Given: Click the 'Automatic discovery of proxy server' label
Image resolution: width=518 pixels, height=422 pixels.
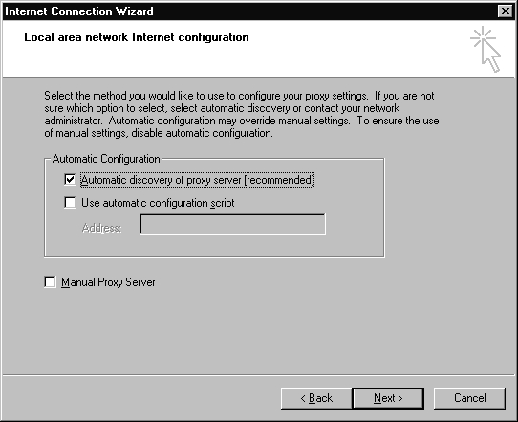Looking at the screenshot, I should point(197,180).
